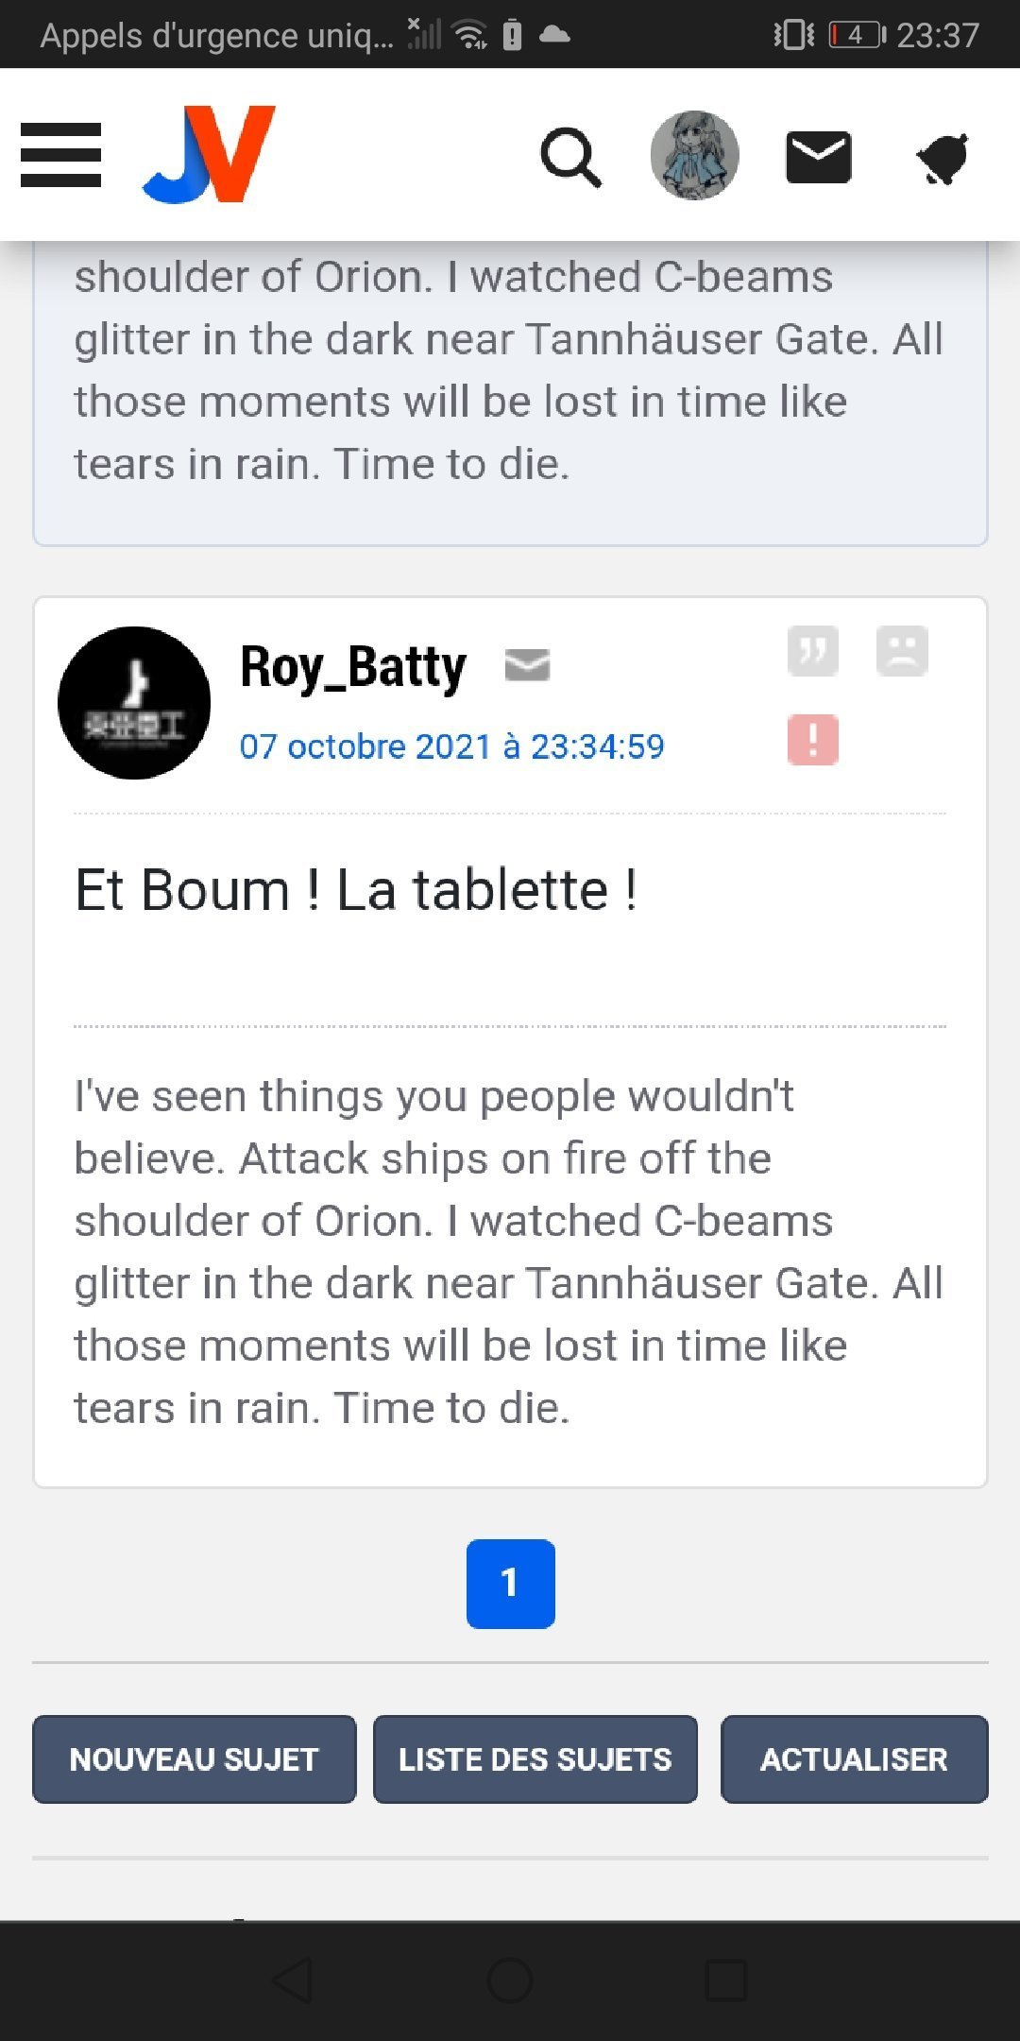Viewport: 1020px width, 2041px height.
Task: Open the hamburger navigation menu
Action: (60, 155)
